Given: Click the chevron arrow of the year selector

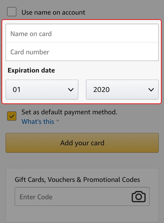Looking at the screenshot, I should point(151,90).
